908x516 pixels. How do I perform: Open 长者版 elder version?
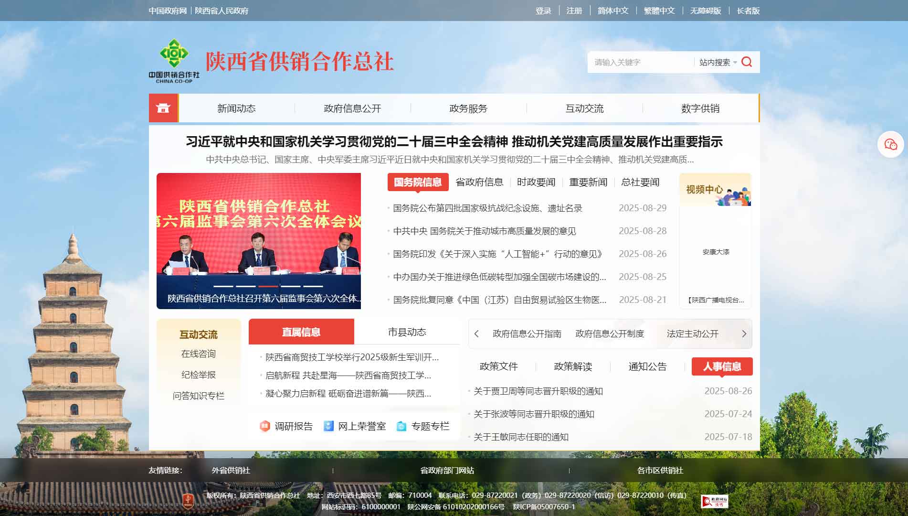(748, 11)
